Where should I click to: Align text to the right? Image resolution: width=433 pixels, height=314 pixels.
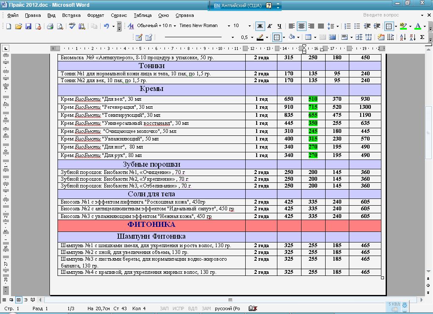click(x=311, y=26)
